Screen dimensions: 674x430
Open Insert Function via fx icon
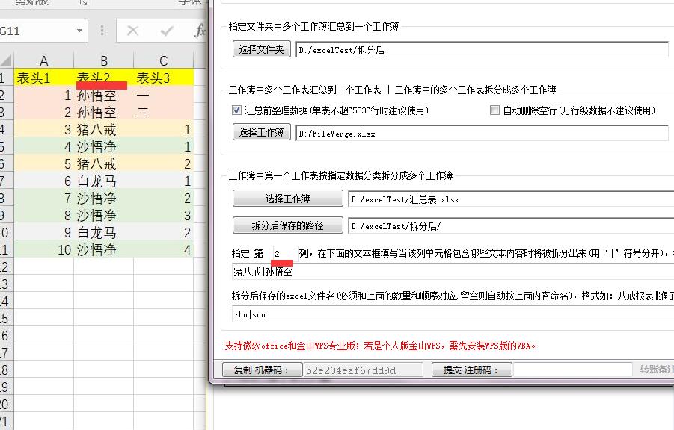(x=200, y=31)
